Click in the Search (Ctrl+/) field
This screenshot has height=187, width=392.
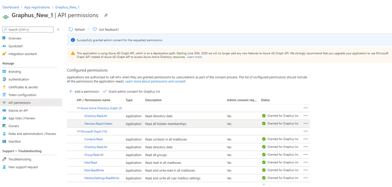[x=28, y=30]
